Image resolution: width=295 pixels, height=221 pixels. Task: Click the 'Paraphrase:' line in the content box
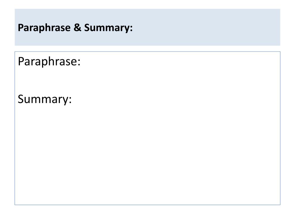click(x=49, y=62)
